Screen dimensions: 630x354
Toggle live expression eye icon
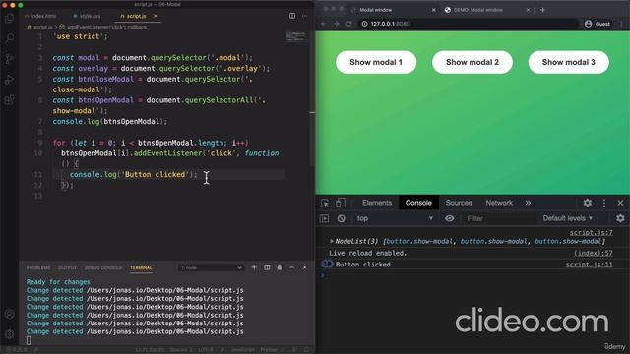(x=450, y=218)
